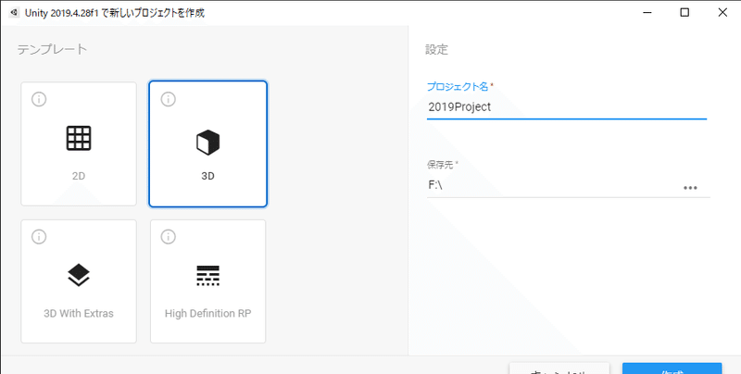
Task: Click the テンプレート heading
Action: (x=53, y=49)
